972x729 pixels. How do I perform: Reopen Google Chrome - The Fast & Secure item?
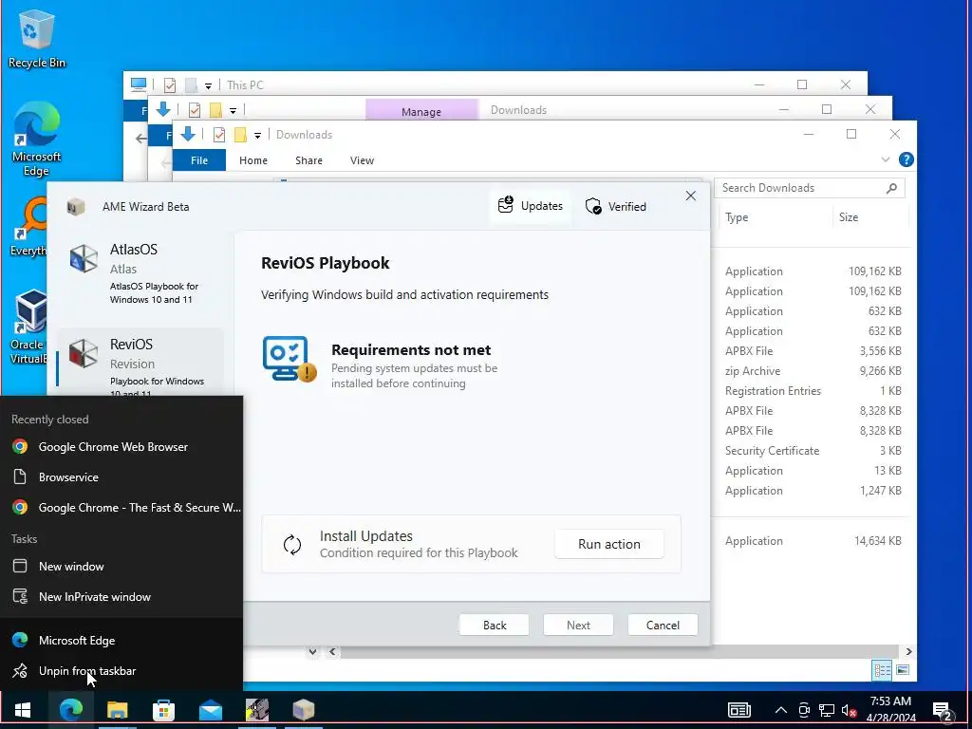point(121,507)
